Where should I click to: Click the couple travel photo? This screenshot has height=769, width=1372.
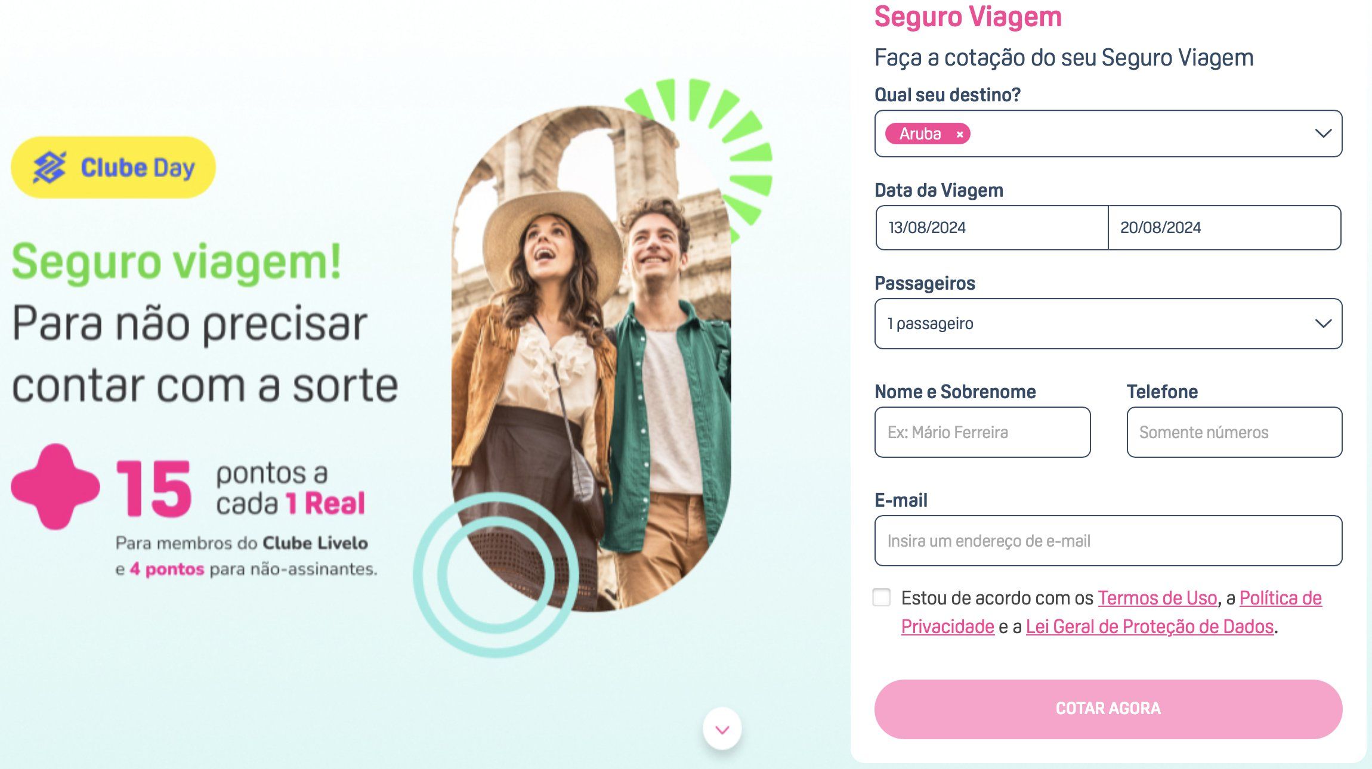tap(592, 358)
